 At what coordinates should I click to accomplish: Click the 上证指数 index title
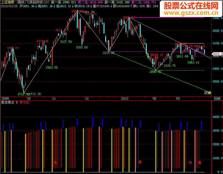pyautogui.click(x=8, y=2)
